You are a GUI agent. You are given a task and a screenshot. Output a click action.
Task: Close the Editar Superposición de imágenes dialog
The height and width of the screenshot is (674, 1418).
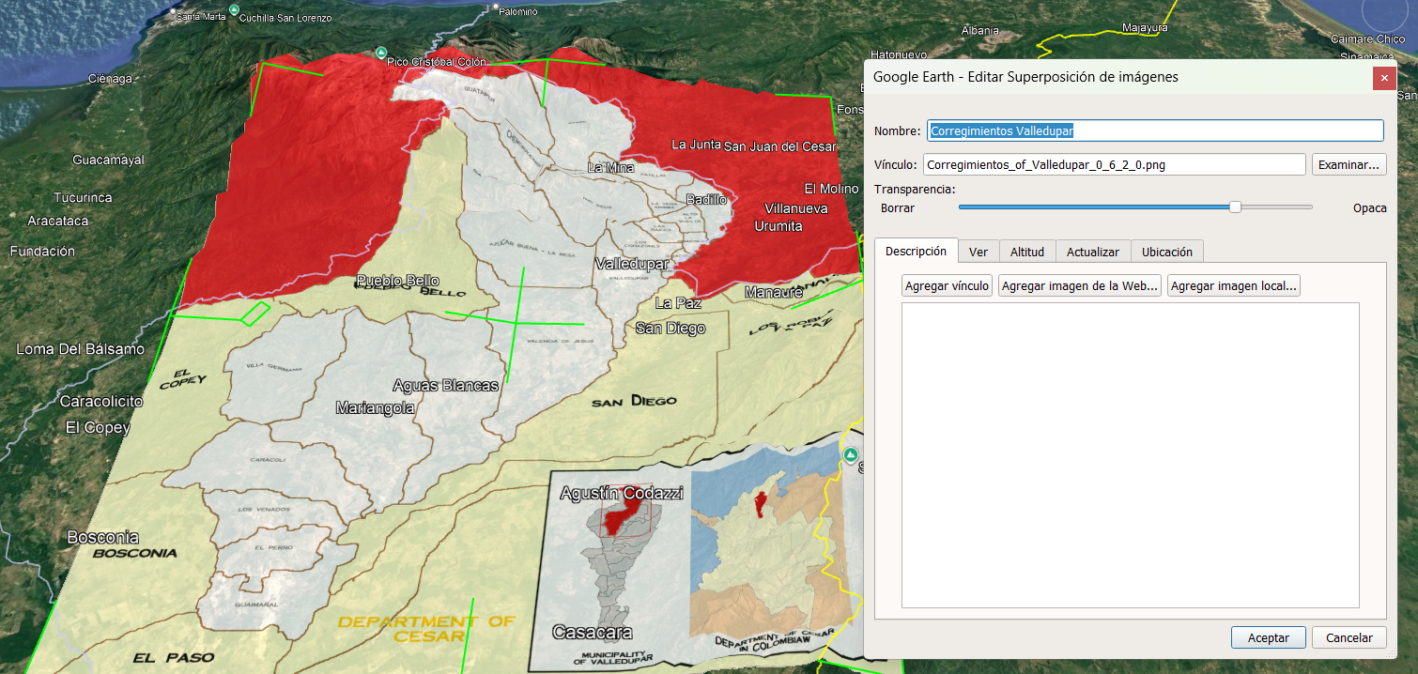1384,78
